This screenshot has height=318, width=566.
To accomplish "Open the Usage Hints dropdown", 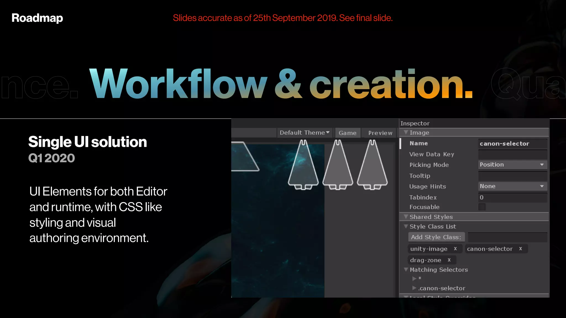I will (512, 186).
